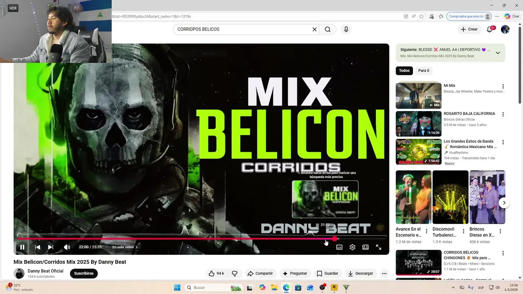Toggle subtitles with the captions icon
Image resolution: width=523 pixels, height=294 pixels.
339,247
